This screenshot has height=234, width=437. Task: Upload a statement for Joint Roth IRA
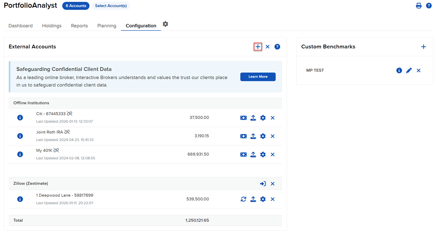pos(253,136)
